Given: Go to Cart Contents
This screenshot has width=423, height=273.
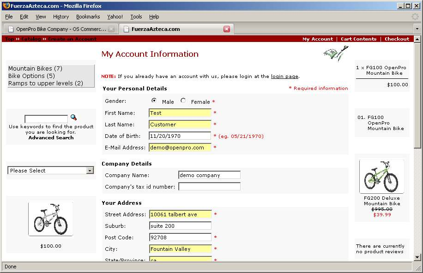Looking at the screenshot, I should (x=358, y=39).
